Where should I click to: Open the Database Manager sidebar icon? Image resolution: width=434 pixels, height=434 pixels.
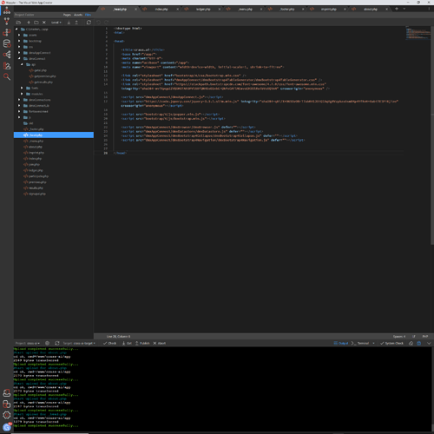(x=7, y=43)
